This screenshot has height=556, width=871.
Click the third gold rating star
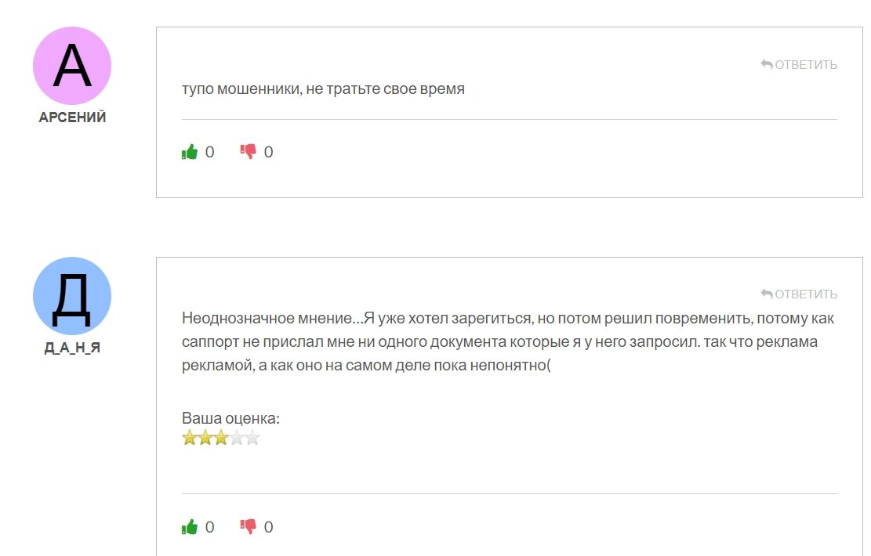[x=220, y=438]
